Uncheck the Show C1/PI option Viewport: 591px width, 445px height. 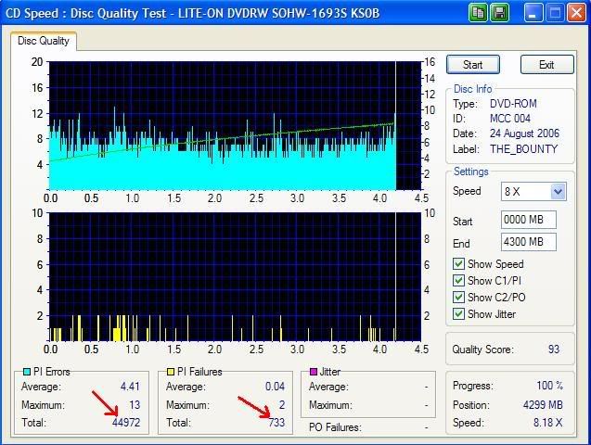click(x=458, y=281)
